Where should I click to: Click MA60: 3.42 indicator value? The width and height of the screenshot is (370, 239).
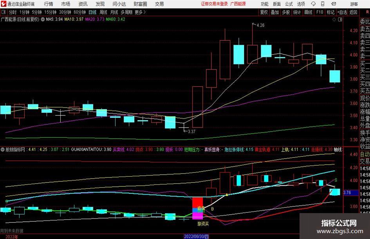point(116,19)
